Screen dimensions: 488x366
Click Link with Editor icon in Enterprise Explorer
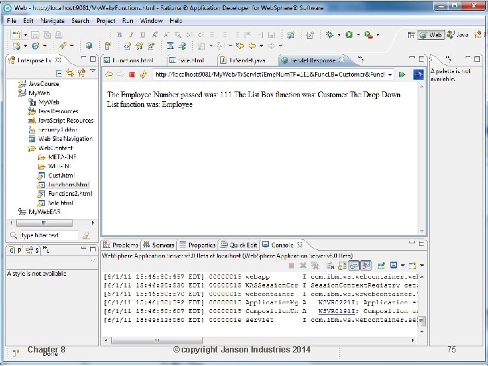point(70,73)
